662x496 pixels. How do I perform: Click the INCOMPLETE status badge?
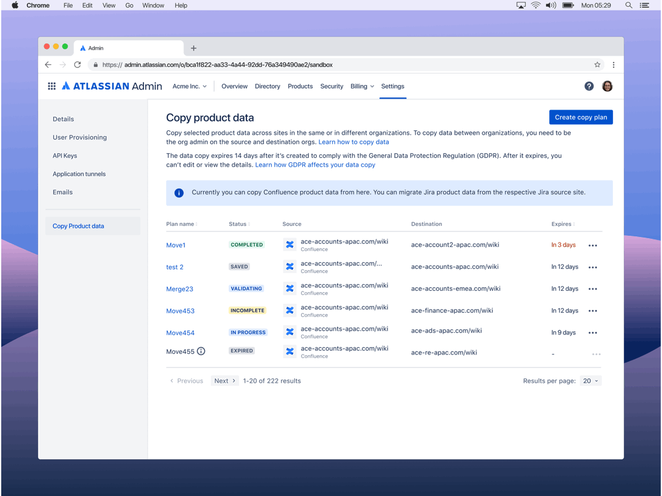pos(248,310)
